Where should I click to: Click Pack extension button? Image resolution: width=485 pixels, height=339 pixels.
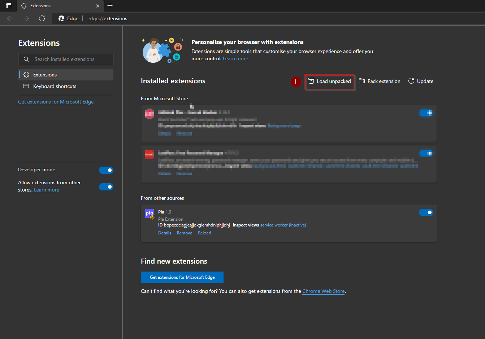380,81
